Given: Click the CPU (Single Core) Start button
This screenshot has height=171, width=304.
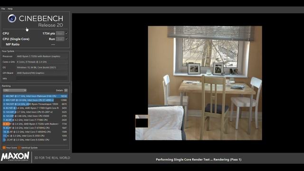Looking at the screenshot, I should [60, 39].
